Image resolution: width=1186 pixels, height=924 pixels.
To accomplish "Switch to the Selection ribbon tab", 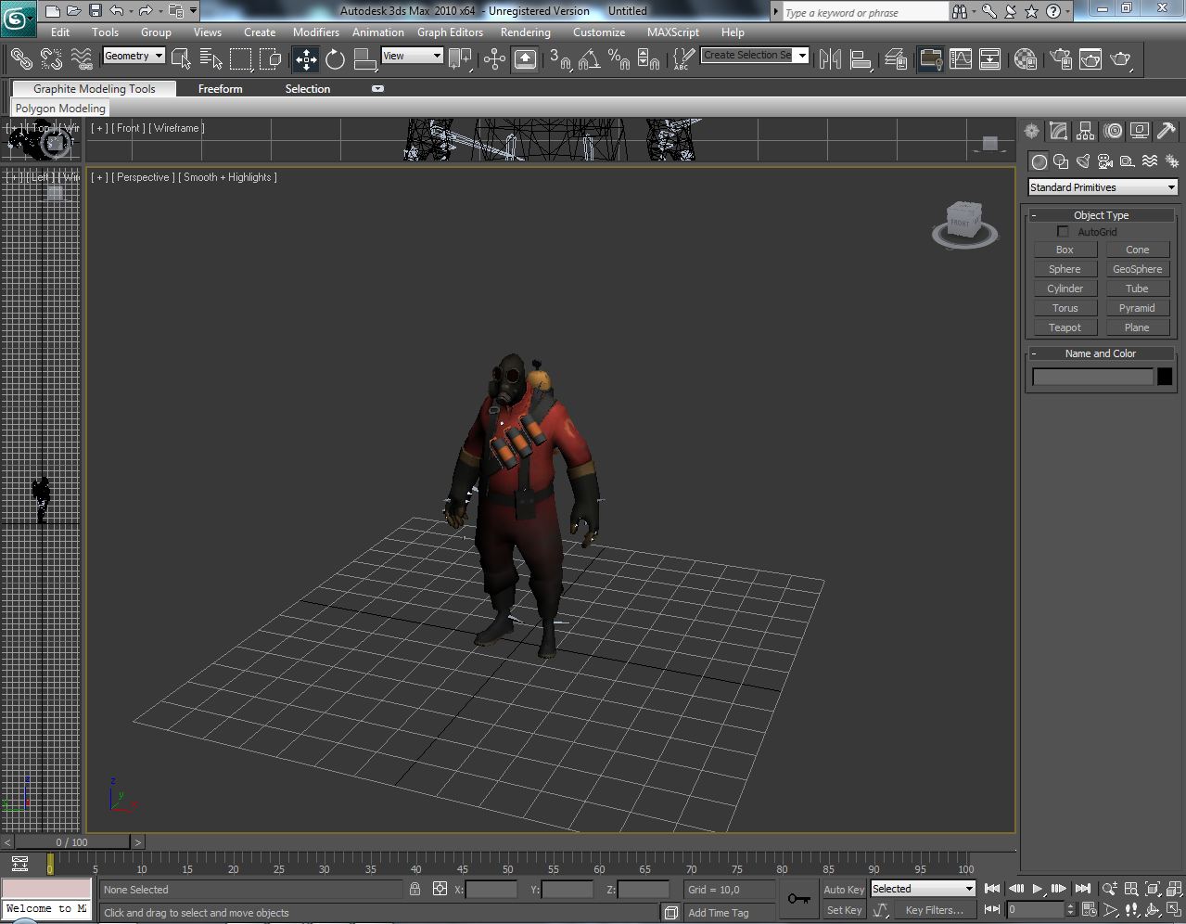I will pos(308,89).
